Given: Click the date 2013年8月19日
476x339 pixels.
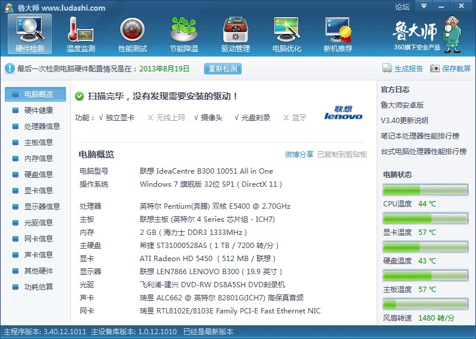Looking at the screenshot, I should click(x=164, y=68).
